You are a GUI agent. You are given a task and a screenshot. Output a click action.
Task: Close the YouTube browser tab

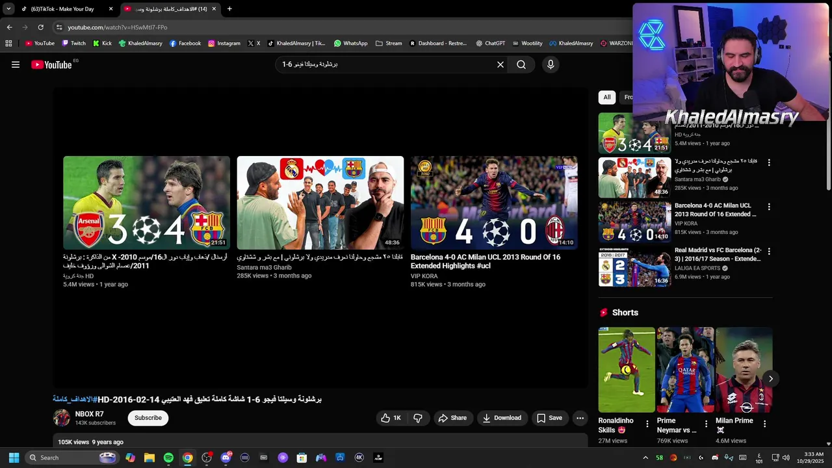point(214,9)
